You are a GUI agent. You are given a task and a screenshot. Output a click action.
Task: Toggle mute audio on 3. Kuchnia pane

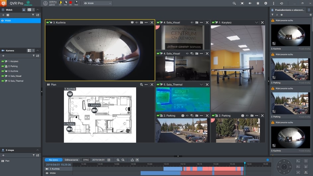tap(137, 23)
